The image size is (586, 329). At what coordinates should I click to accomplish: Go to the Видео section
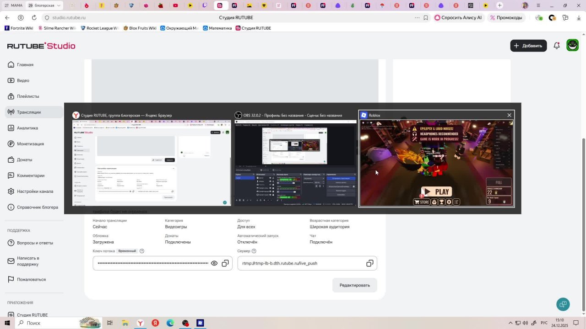click(34, 80)
